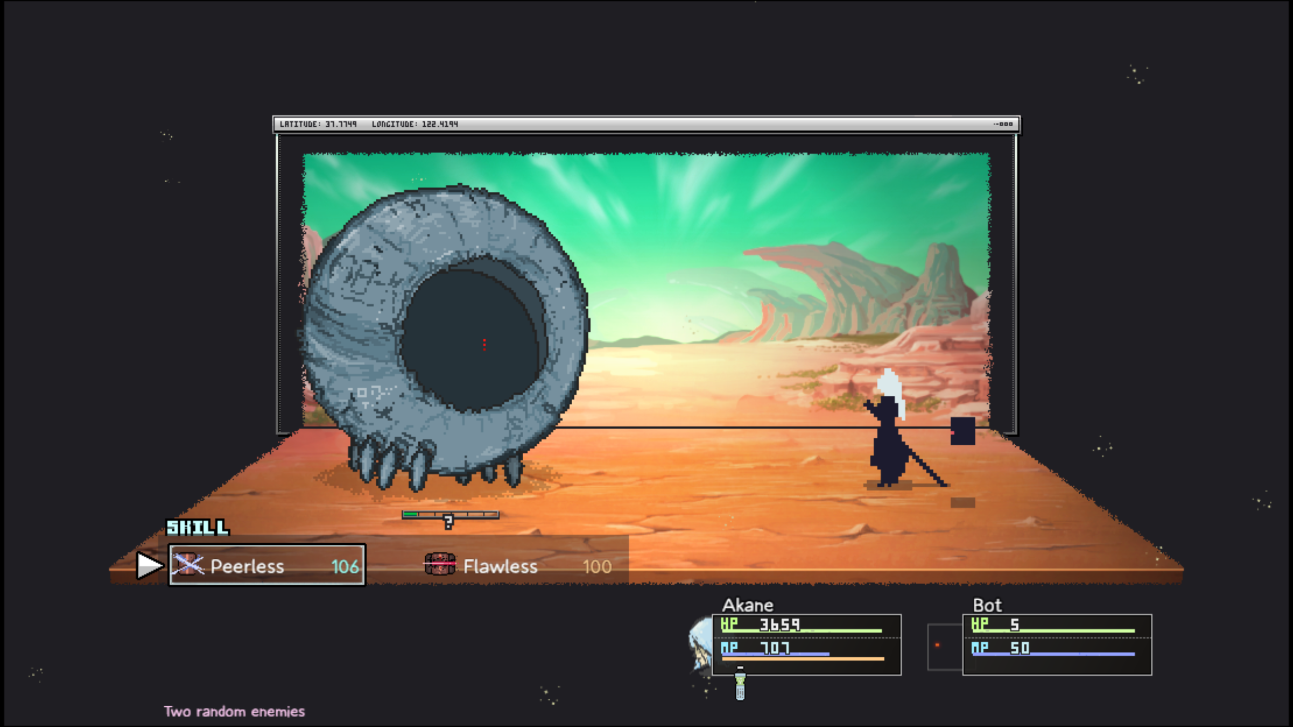Click the white selection arrow cursor

[149, 565]
